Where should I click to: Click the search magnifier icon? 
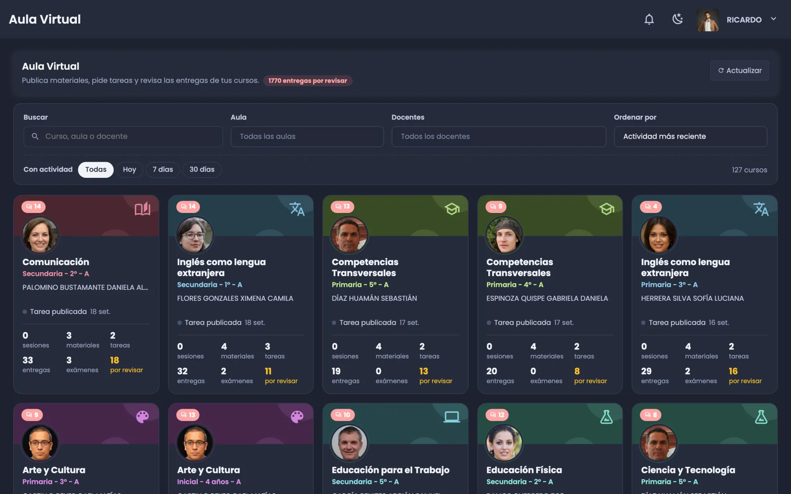coord(35,137)
